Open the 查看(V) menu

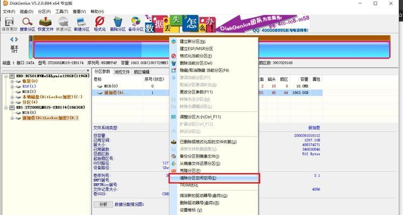79,11
